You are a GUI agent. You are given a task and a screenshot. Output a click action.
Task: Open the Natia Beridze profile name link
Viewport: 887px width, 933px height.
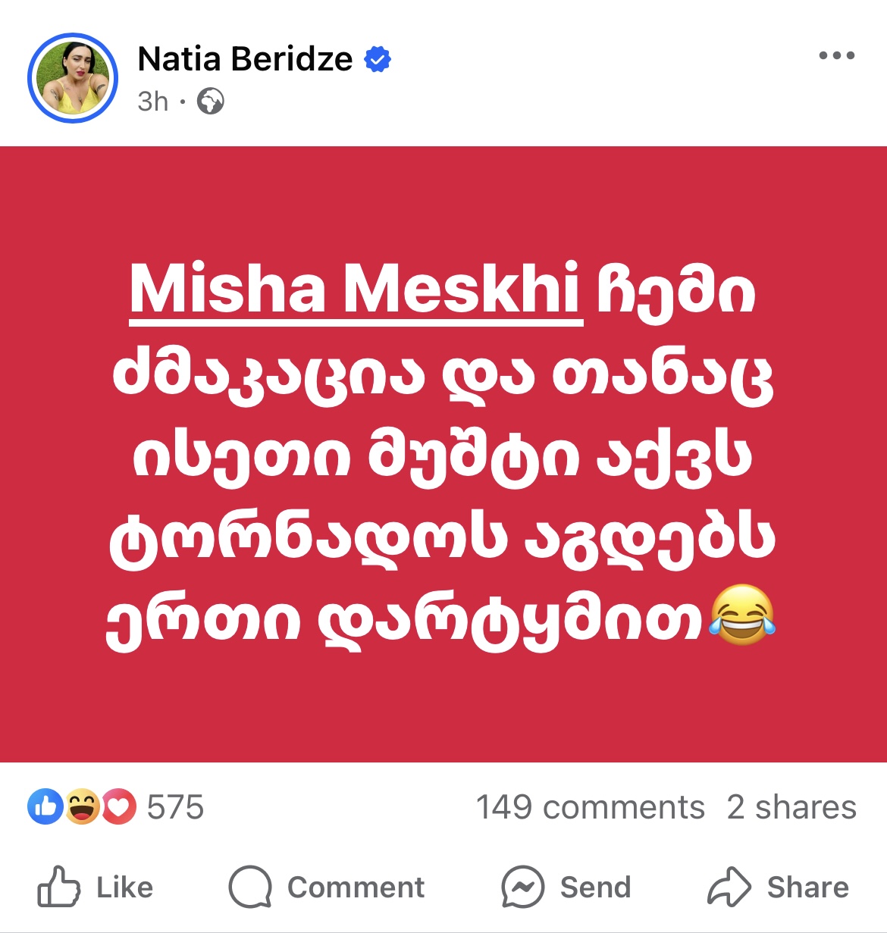coord(245,59)
